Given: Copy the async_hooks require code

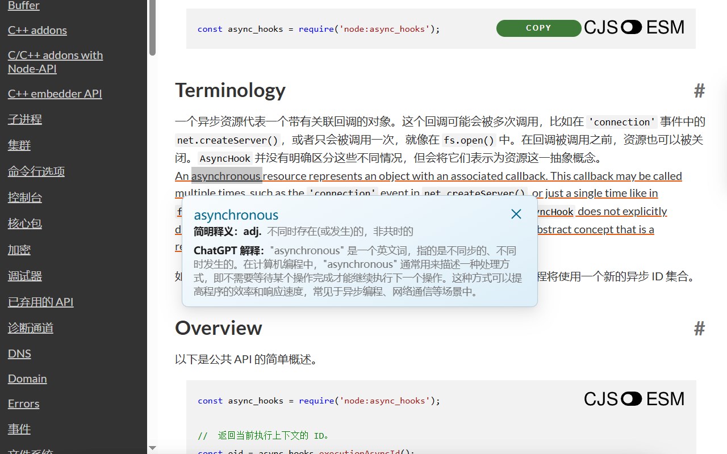Looking at the screenshot, I should pos(538,28).
